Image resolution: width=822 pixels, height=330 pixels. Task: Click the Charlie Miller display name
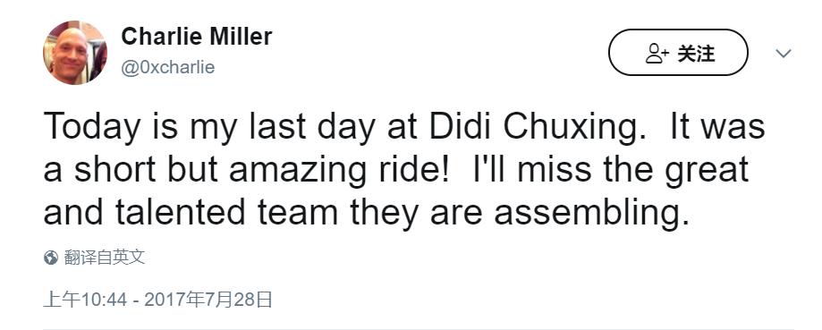[197, 37]
